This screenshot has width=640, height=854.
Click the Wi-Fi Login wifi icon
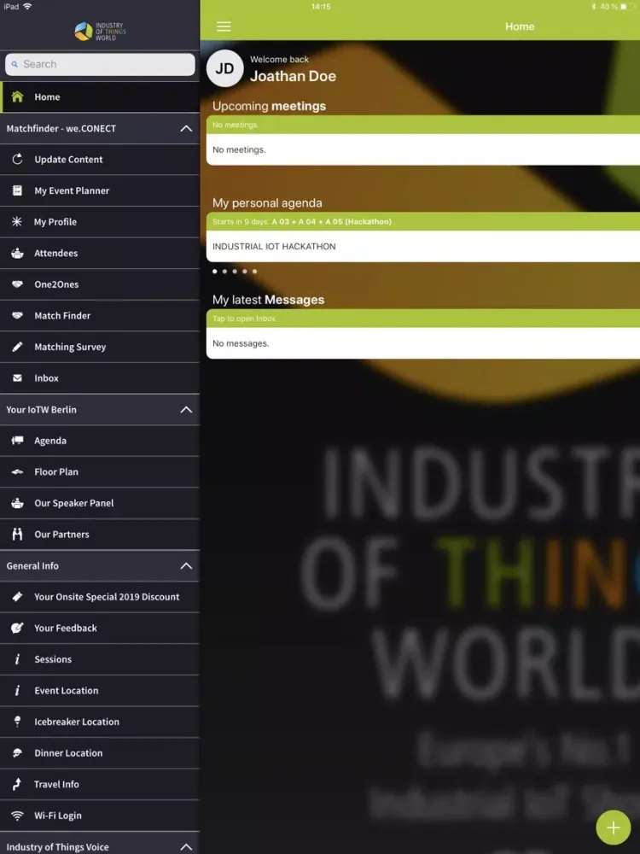(x=17, y=816)
